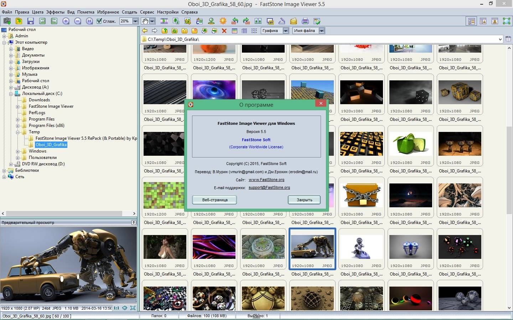Click the camera import icon in toolbar

tap(7, 21)
